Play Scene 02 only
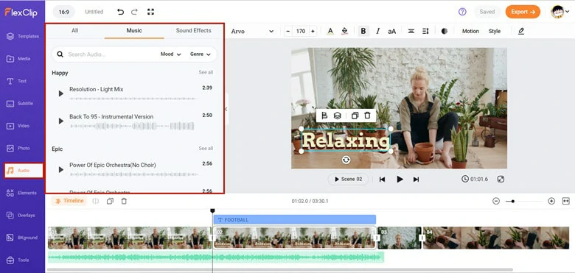Image resolution: width=575 pixels, height=273 pixels. click(348, 180)
